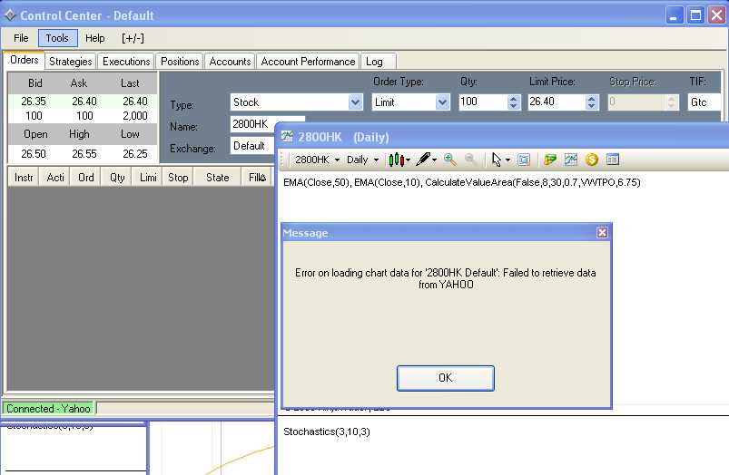The height and width of the screenshot is (475, 729).
Task: Switch to the Executions tab
Action: click(x=126, y=62)
